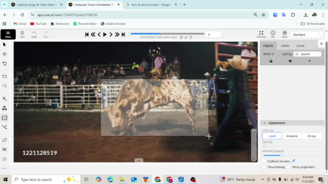Edit the outlined borders color
Screen dimensions: 328x184
click(294, 161)
